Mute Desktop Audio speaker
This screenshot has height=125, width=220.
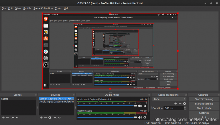point(140,118)
